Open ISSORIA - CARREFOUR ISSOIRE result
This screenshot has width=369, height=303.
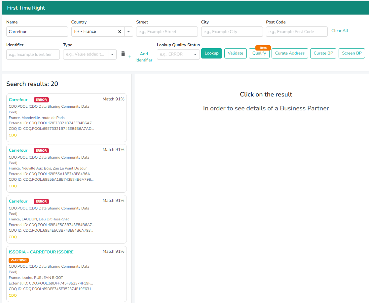pos(66,274)
